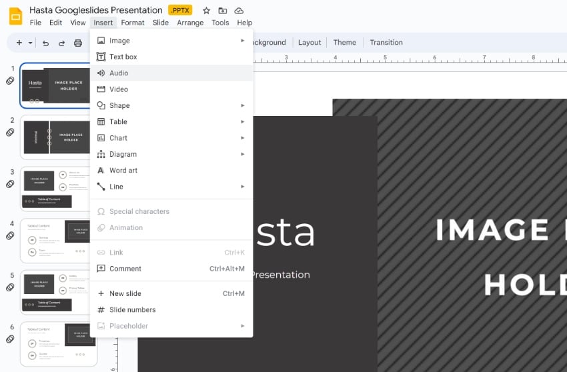Click the Google Slides logo icon
This screenshot has height=372, width=567.
point(15,16)
